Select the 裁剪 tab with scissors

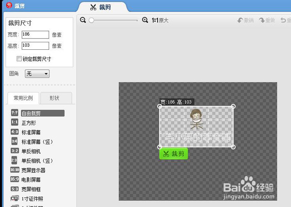coord(101,7)
